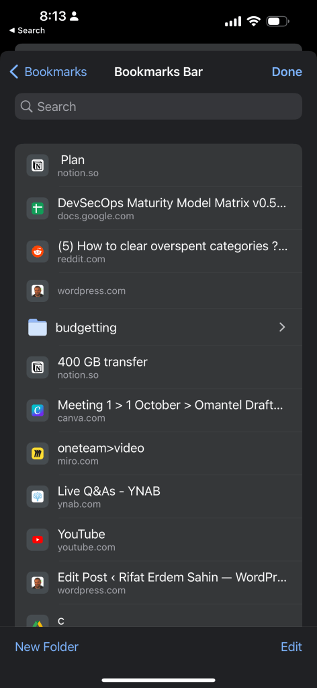The width and height of the screenshot is (317, 688).
Task: Return to Search via status bar link
Action: coord(27,30)
